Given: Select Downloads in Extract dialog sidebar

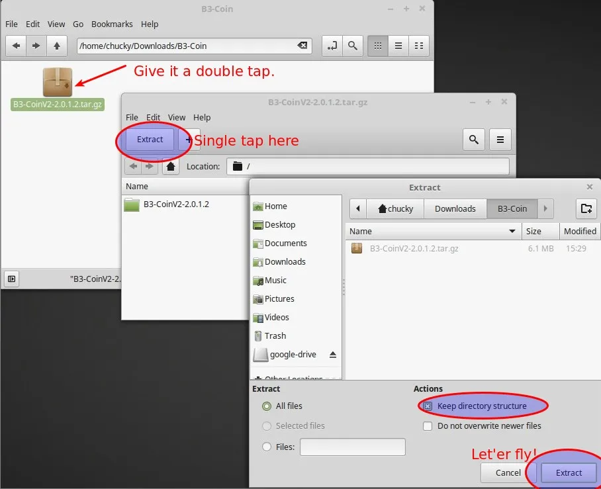Looking at the screenshot, I should pos(295,262).
